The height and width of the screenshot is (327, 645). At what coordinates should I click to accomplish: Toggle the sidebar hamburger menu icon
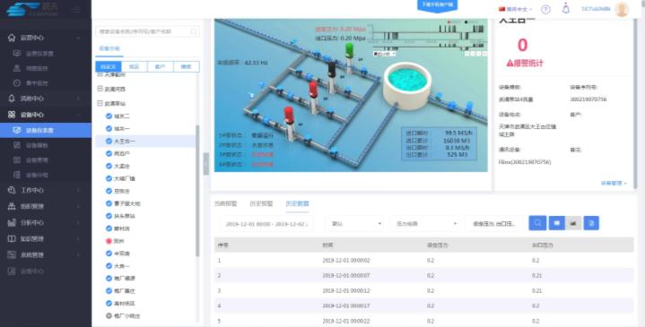(75, 10)
